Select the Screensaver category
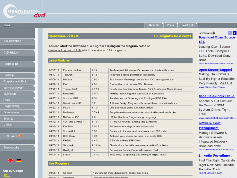This screenshot has height=178, width=237. click(17, 112)
